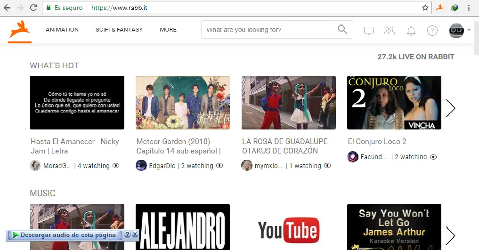Click the user profile avatar
The image size is (479, 250).
pyautogui.click(x=456, y=31)
